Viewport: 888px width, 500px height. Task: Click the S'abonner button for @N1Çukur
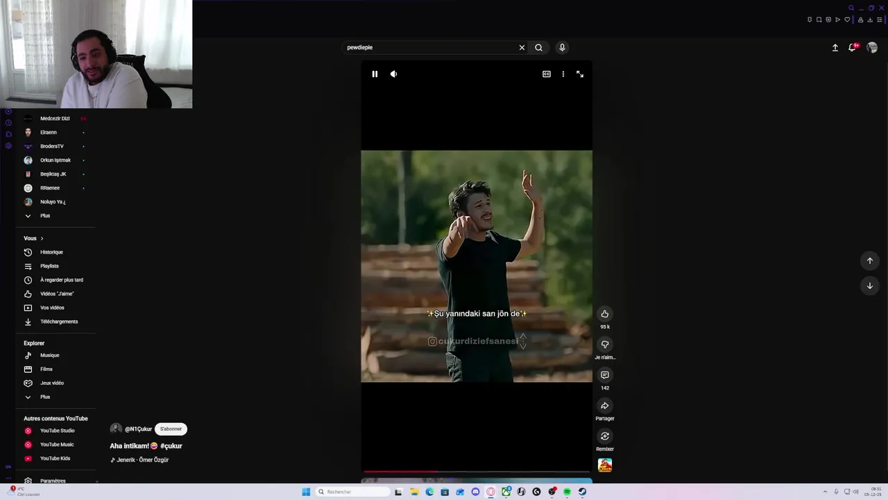(171, 429)
